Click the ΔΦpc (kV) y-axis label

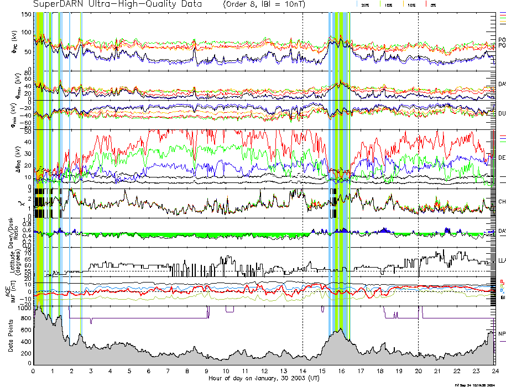[19, 159]
